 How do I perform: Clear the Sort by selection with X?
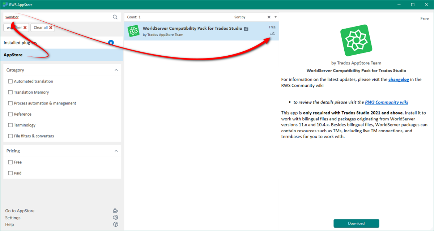[269, 17]
